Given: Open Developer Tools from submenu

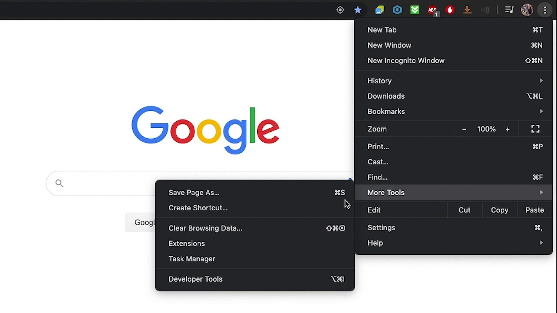Looking at the screenshot, I should (x=255, y=279).
